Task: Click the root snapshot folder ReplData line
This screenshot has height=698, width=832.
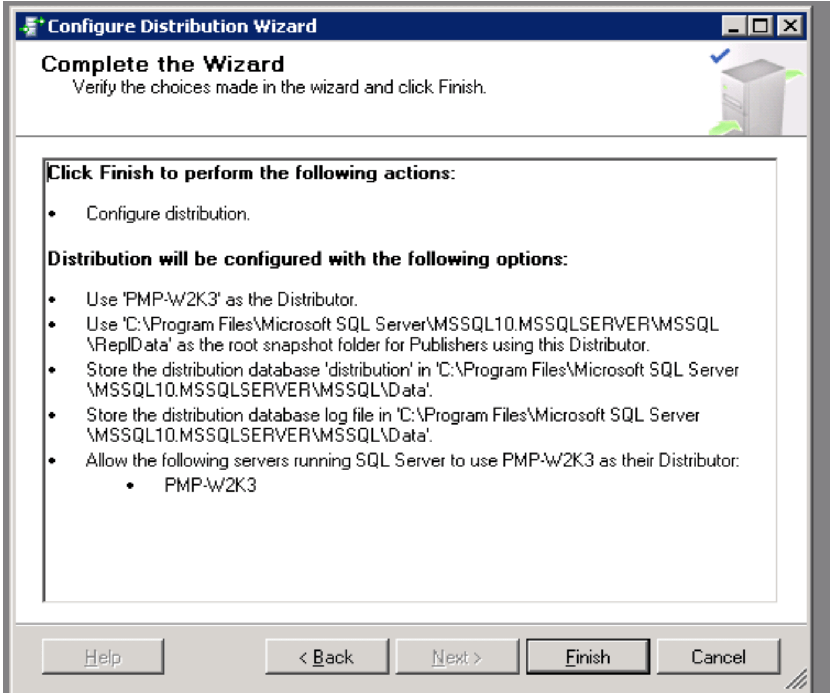Action: (367, 344)
